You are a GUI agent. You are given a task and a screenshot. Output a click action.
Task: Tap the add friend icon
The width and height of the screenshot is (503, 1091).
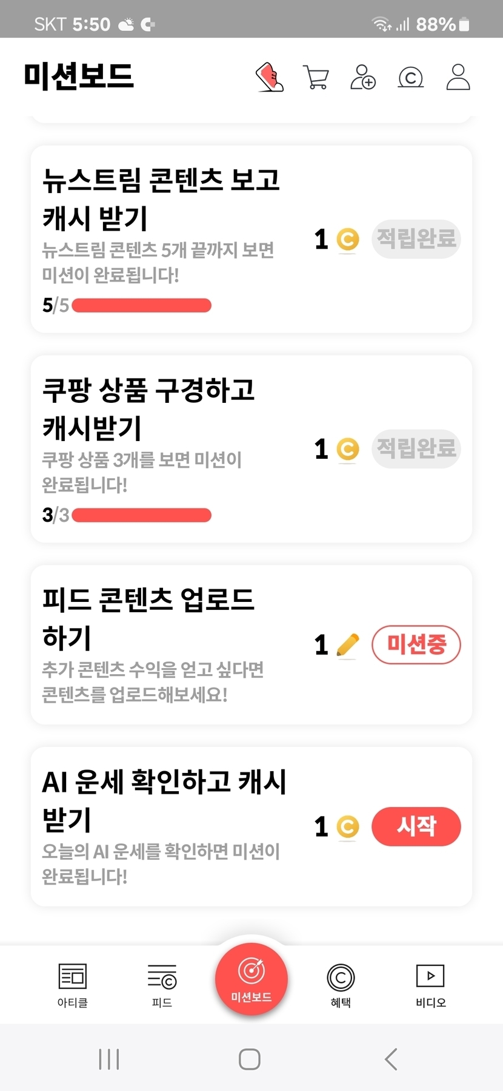(x=363, y=78)
